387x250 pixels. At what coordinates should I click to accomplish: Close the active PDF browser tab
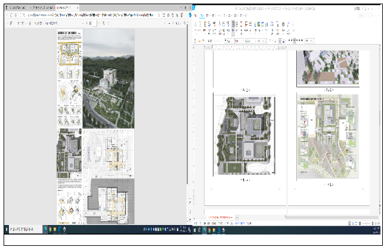tap(78, 8)
